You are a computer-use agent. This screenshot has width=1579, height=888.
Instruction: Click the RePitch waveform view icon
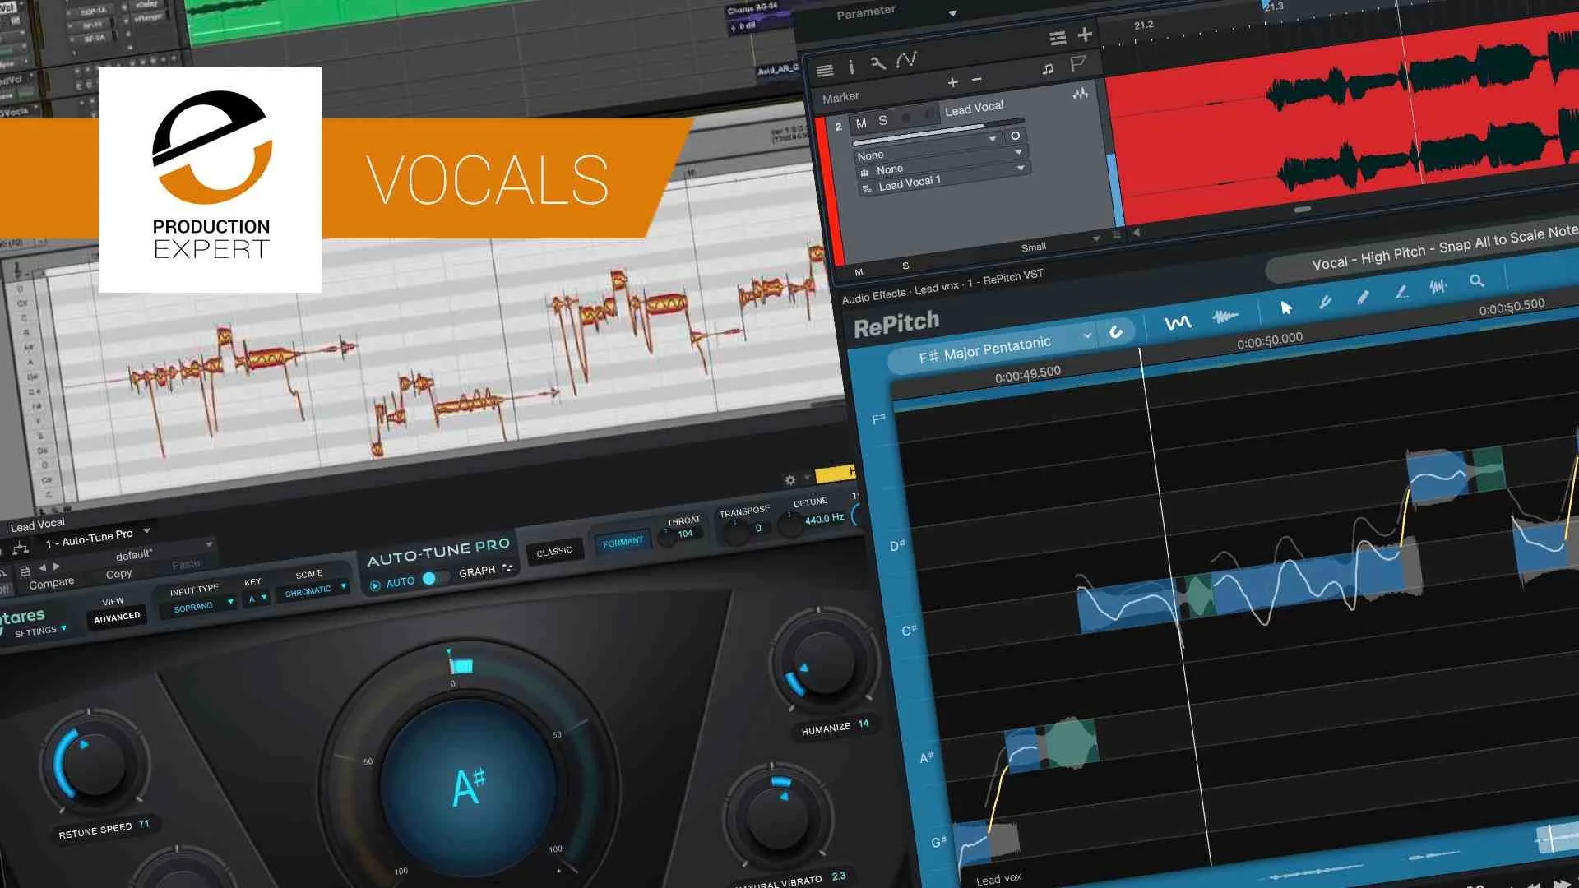point(1225,317)
